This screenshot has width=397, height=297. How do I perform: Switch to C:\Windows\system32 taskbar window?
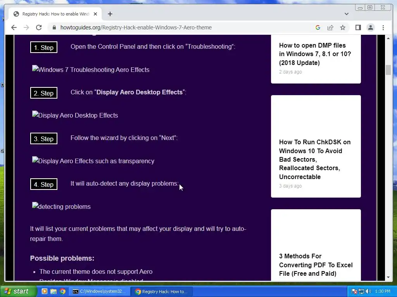tap(100, 292)
